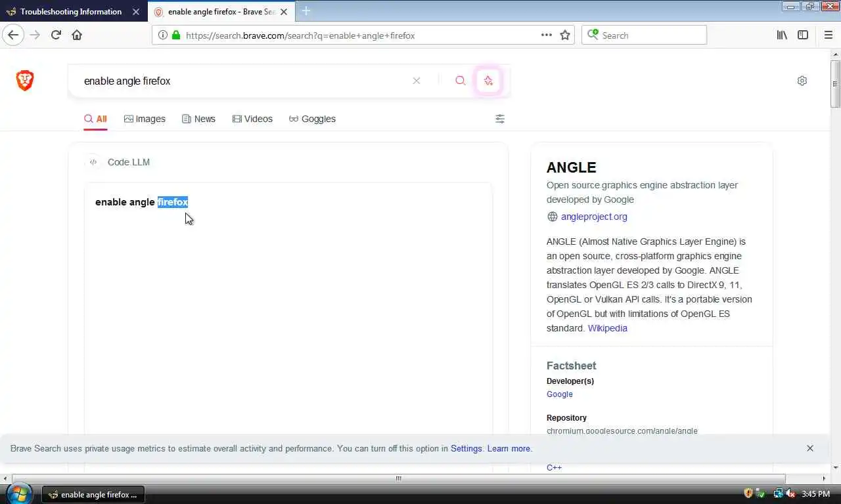Click the taskbar clock 3:45 PM
This screenshot has width=841, height=504.
(x=815, y=494)
